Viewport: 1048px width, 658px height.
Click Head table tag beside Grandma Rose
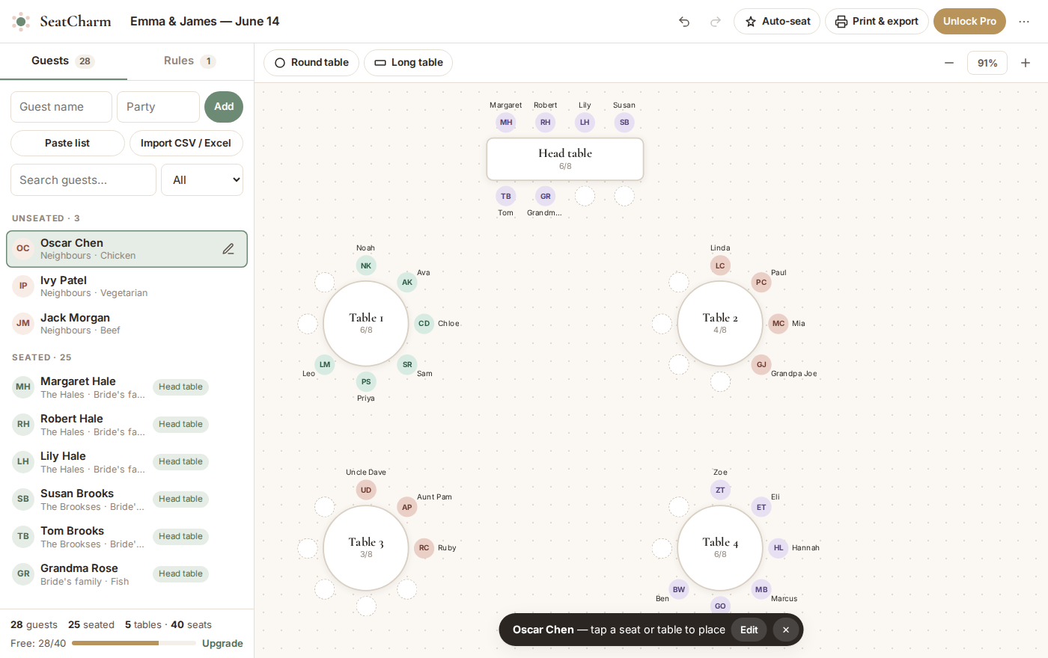point(180,574)
